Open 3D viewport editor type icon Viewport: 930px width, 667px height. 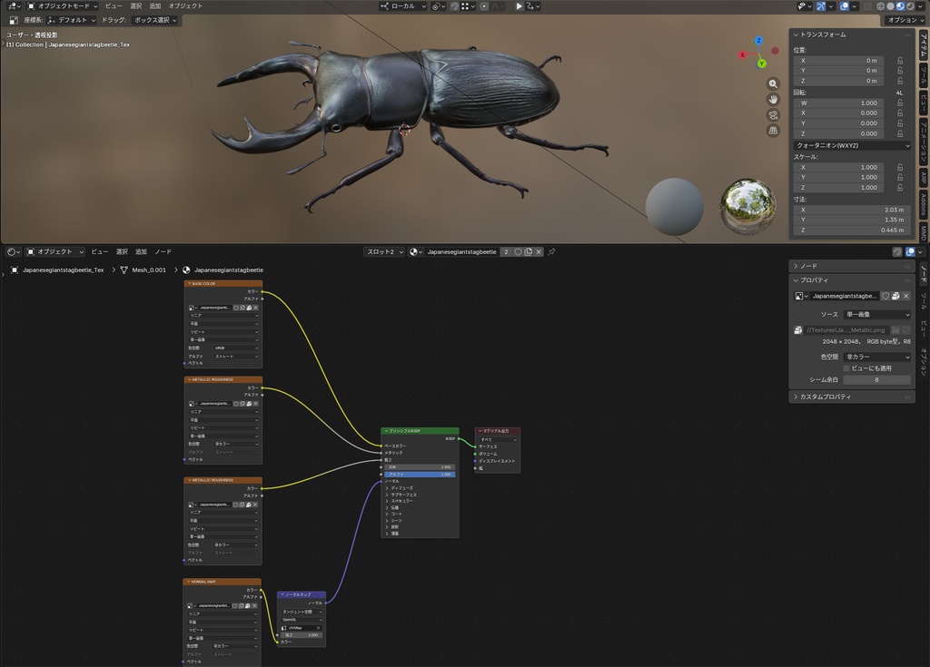coord(13,6)
